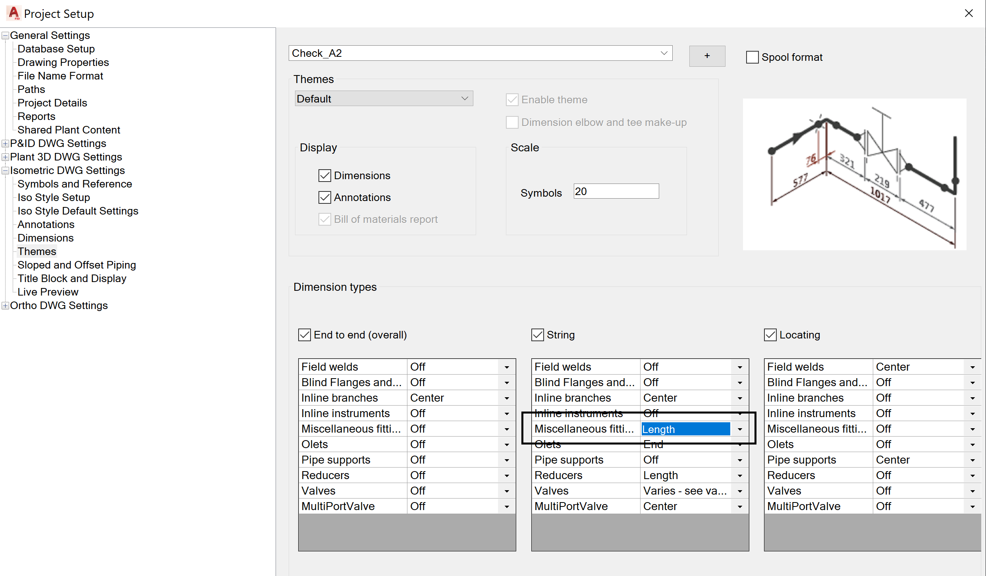The height and width of the screenshot is (576, 986).
Task: Open the Default themes dropdown
Action: click(465, 99)
